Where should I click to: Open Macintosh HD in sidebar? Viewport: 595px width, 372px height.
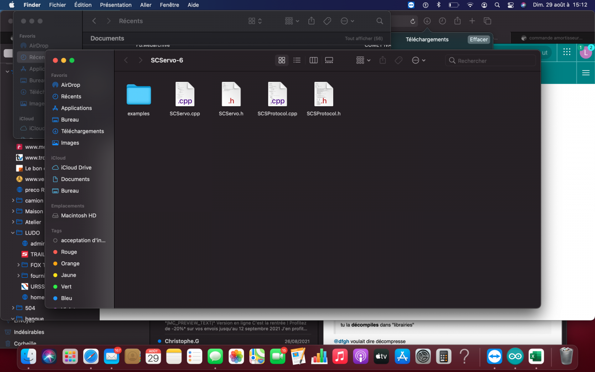(x=79, y=216)
